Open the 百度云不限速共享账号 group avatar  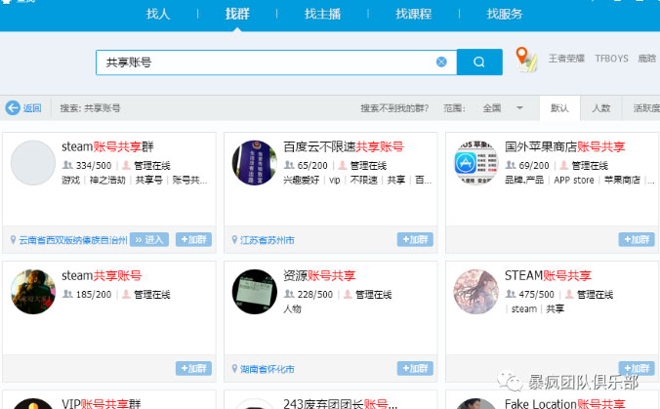pyautogui.click(x=254, y=162)
